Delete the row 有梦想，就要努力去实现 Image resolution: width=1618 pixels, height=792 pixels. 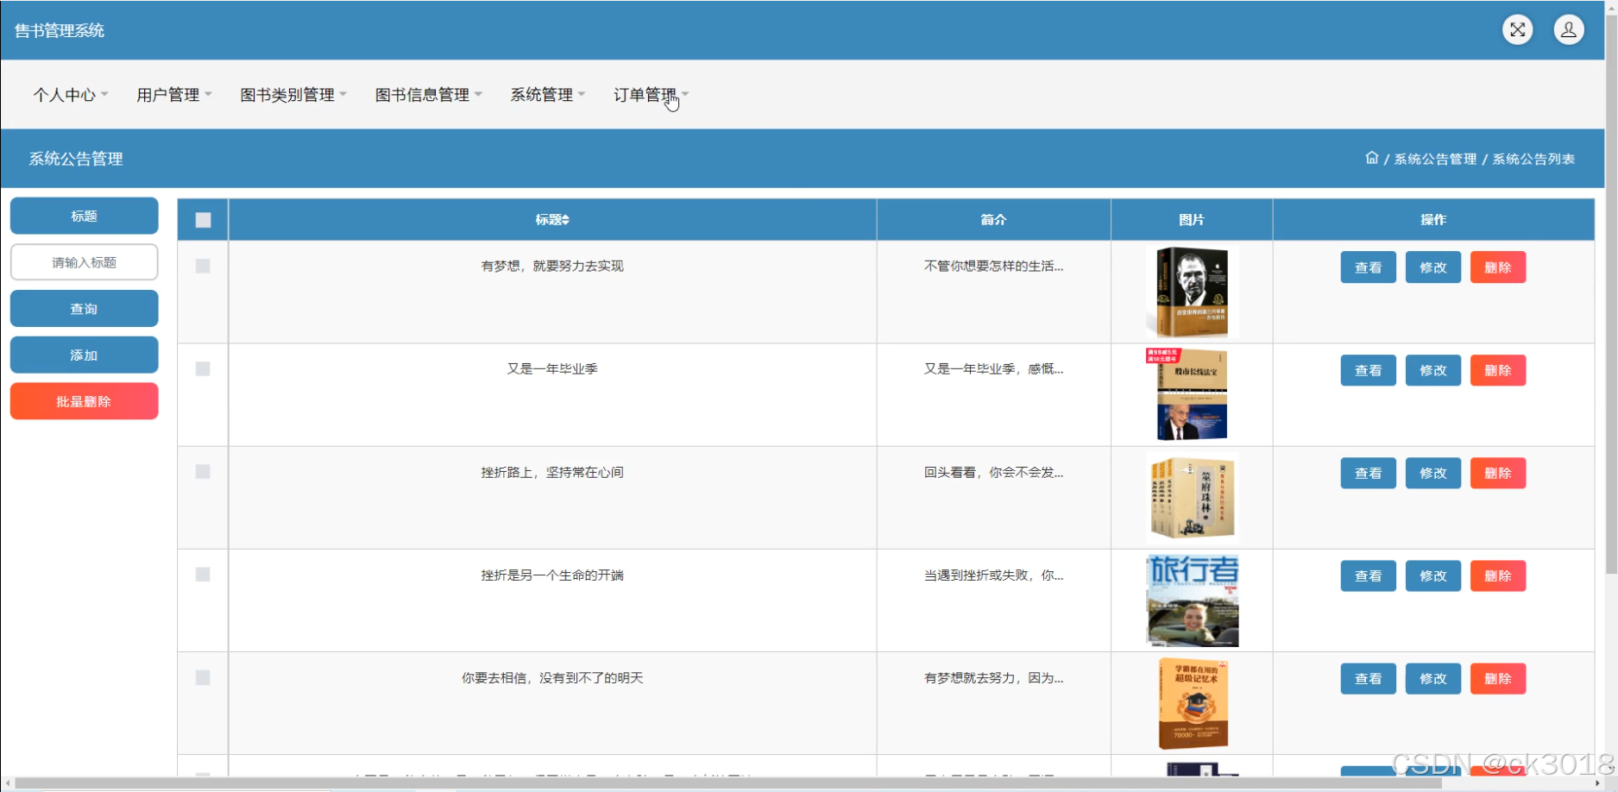click(1498, 267)
